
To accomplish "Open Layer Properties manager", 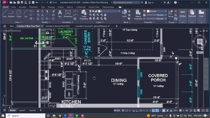I will point(84,14).
